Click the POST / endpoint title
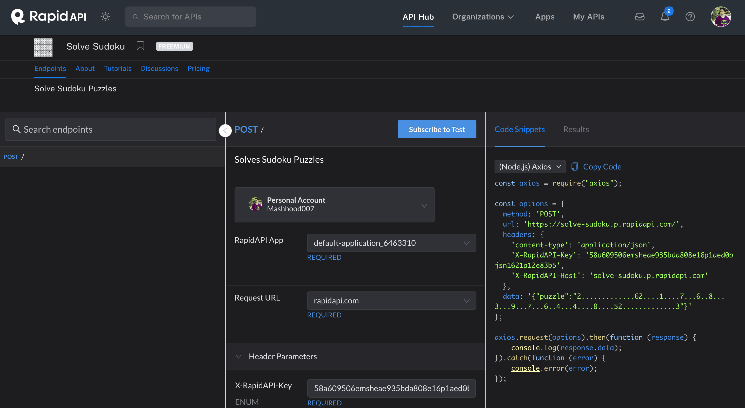The image size is (745, 408). click(x=249, y=129)
